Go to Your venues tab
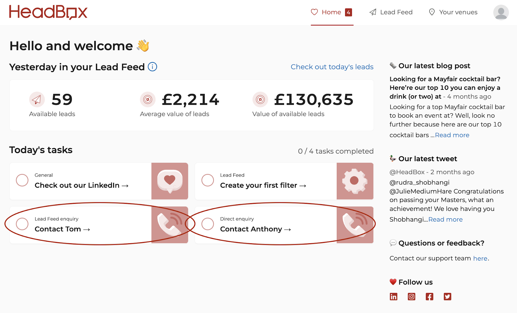 click(453, 12)
